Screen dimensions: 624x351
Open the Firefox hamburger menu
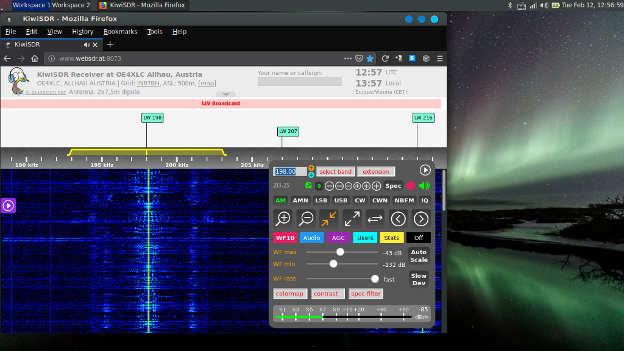[440, 58]
